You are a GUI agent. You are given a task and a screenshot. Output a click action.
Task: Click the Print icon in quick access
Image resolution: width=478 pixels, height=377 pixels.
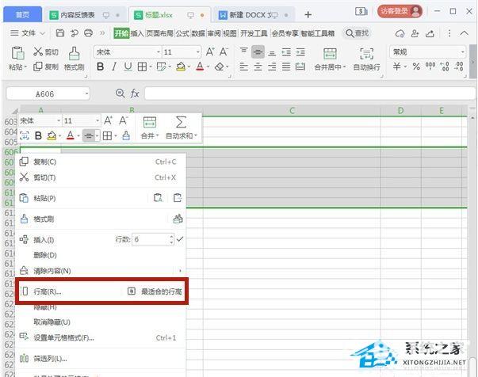[89, 33]
